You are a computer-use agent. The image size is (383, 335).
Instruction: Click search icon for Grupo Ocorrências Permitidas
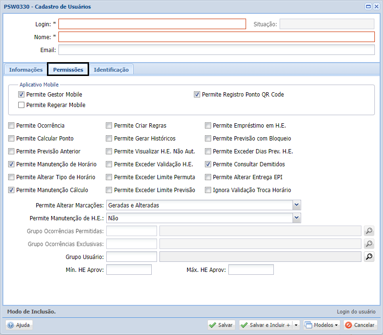click(x=369, y=231)
